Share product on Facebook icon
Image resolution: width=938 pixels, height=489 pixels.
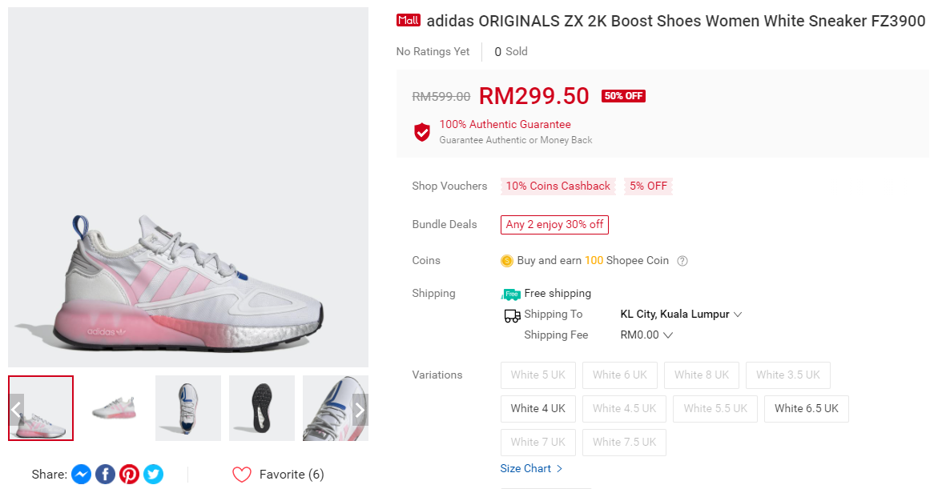pos(105,475)
